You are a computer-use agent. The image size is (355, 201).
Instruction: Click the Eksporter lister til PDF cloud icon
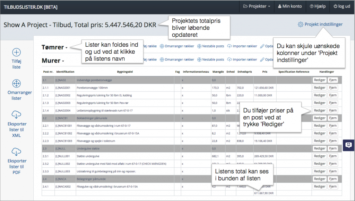(x=16, y=152)
